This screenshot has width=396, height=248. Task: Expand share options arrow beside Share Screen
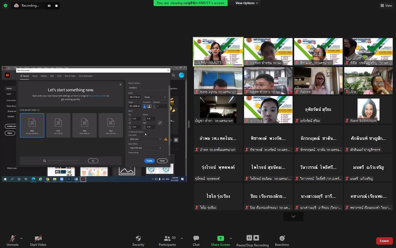point(231,238)
